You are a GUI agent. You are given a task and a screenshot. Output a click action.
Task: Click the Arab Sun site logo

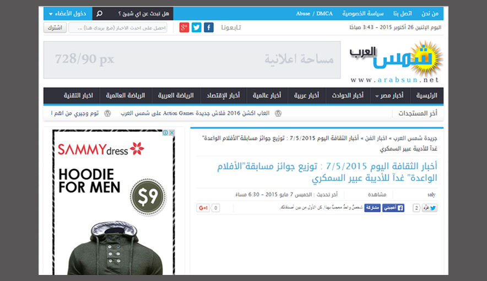pos(396,63)
